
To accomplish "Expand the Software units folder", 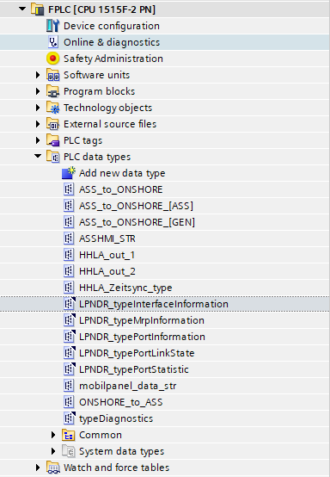I will click(x=38, y=75).
